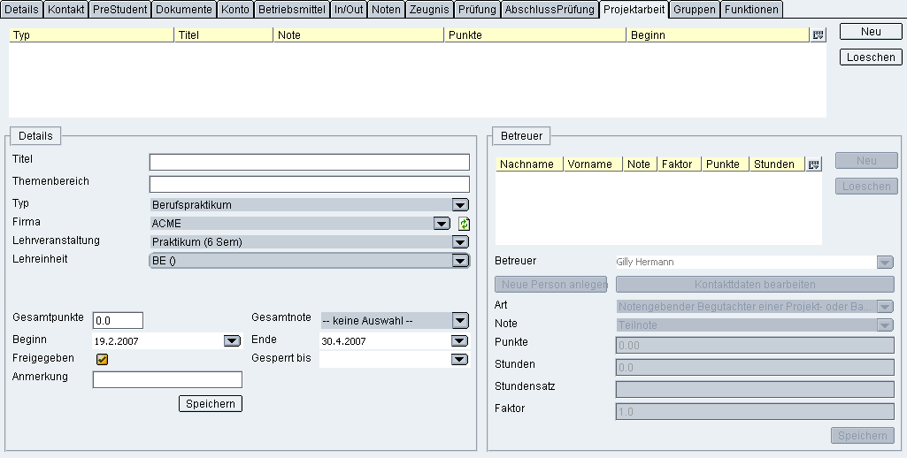Screen dimensions: 907x458
Task: Click into the Titel input field
Action: pyautogui.click(x=309, y=162)
